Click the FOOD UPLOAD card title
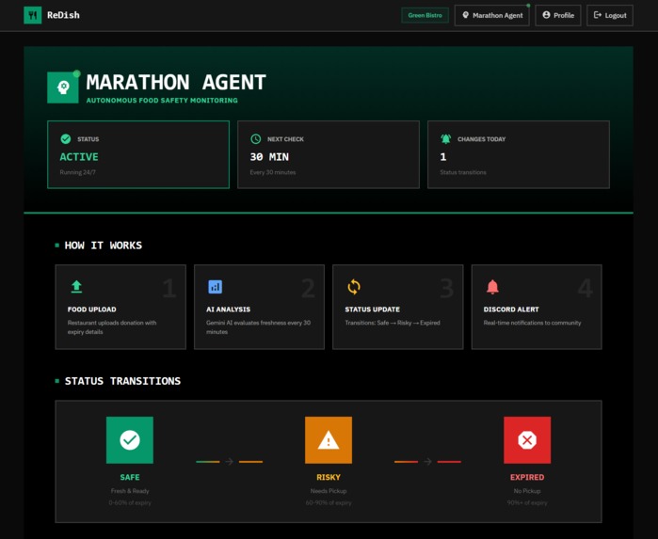658x539 pixels. (92, 309)
